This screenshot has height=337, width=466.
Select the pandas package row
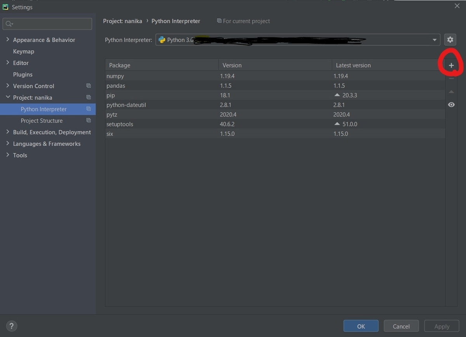point(275,86)
